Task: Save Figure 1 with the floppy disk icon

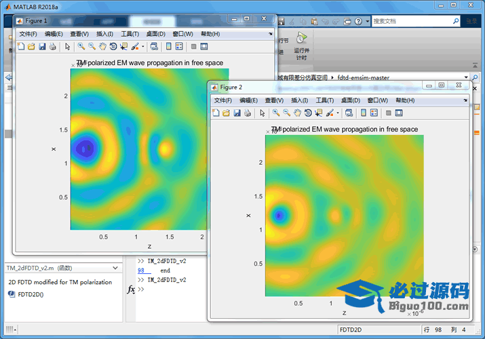Action: (x=42, y=47)
